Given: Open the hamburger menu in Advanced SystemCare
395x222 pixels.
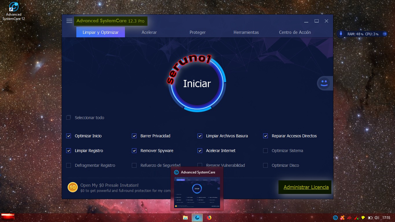Looking at the screenshot, I should point(69,21).
